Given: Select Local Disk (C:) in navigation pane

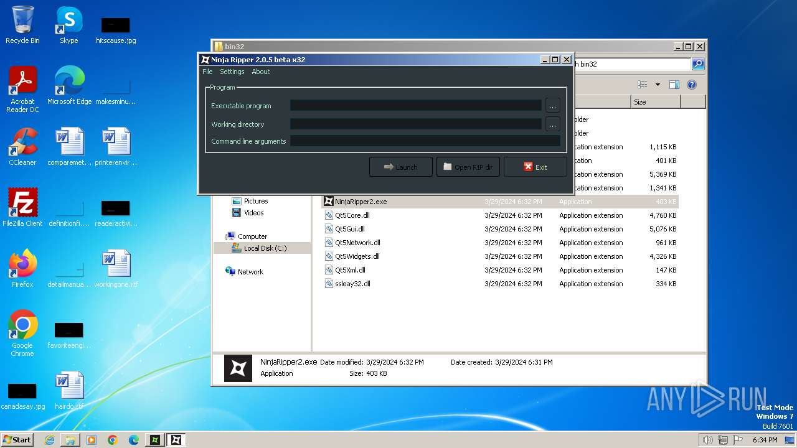Looking at the screenshot, I should click(259, 248).
